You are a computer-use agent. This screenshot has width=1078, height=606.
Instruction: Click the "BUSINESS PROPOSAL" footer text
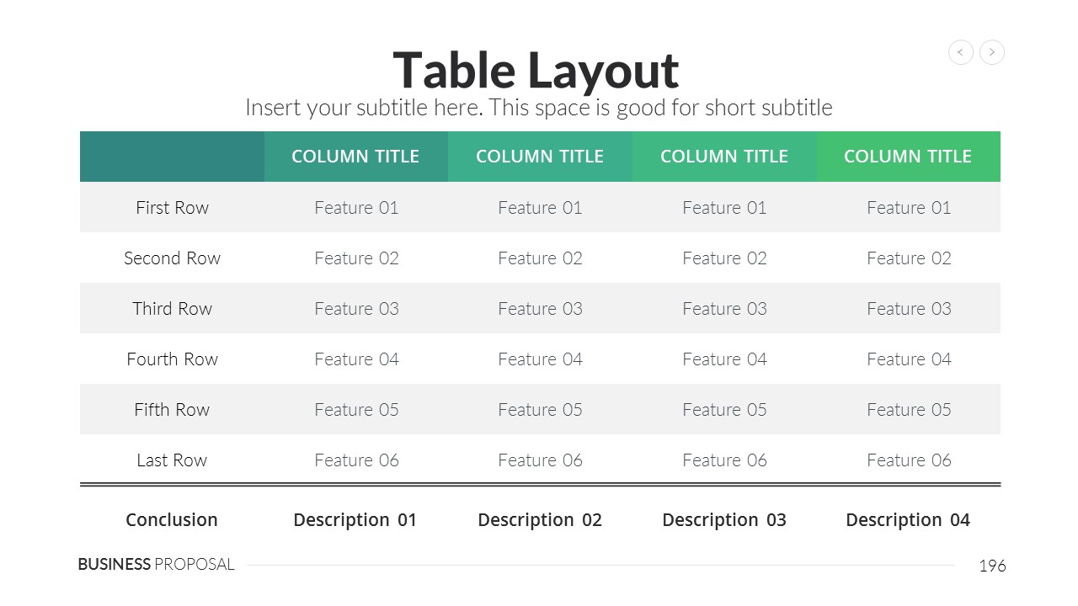coord(156,565)
